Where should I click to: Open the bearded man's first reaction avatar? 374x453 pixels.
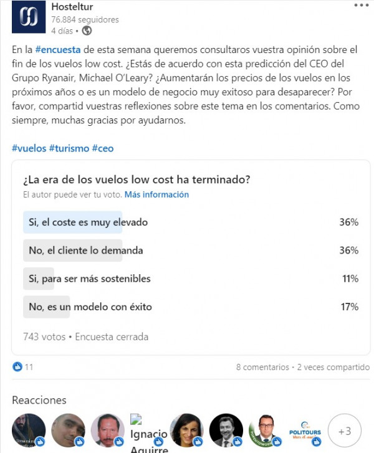point(29,431)
